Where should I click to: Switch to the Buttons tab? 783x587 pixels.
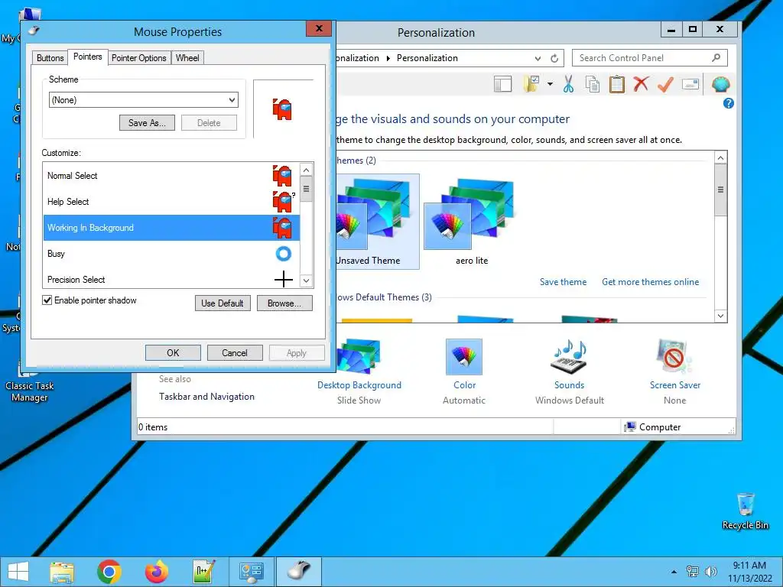[x=50, y=58]
